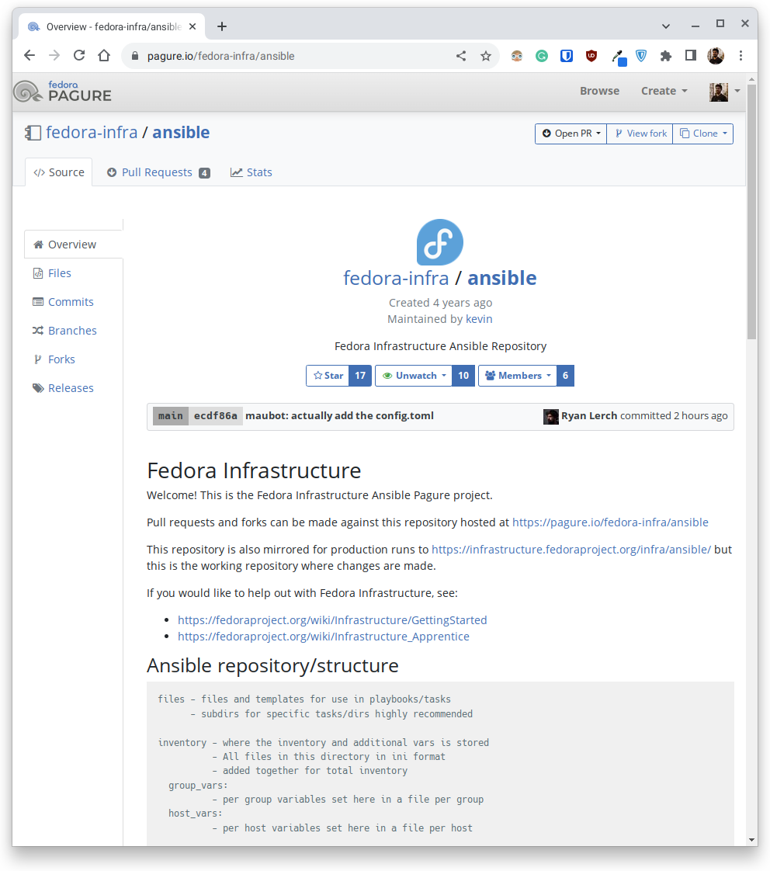The image size is (770, 871).
Task: Open the color picker extension icon
Action: click(619, 57)
